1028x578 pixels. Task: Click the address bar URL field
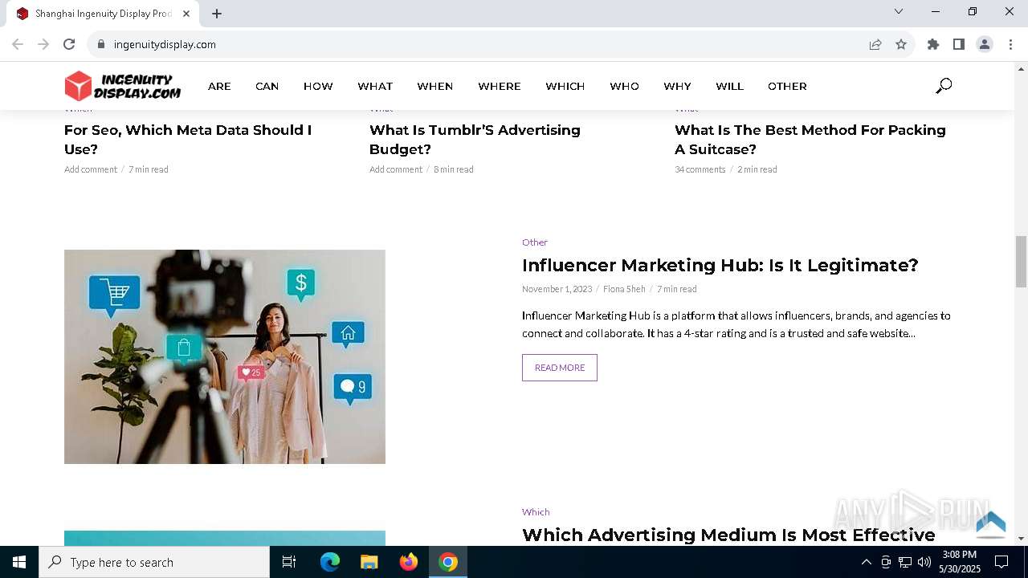pyautogui.click(x=482, y=44)
